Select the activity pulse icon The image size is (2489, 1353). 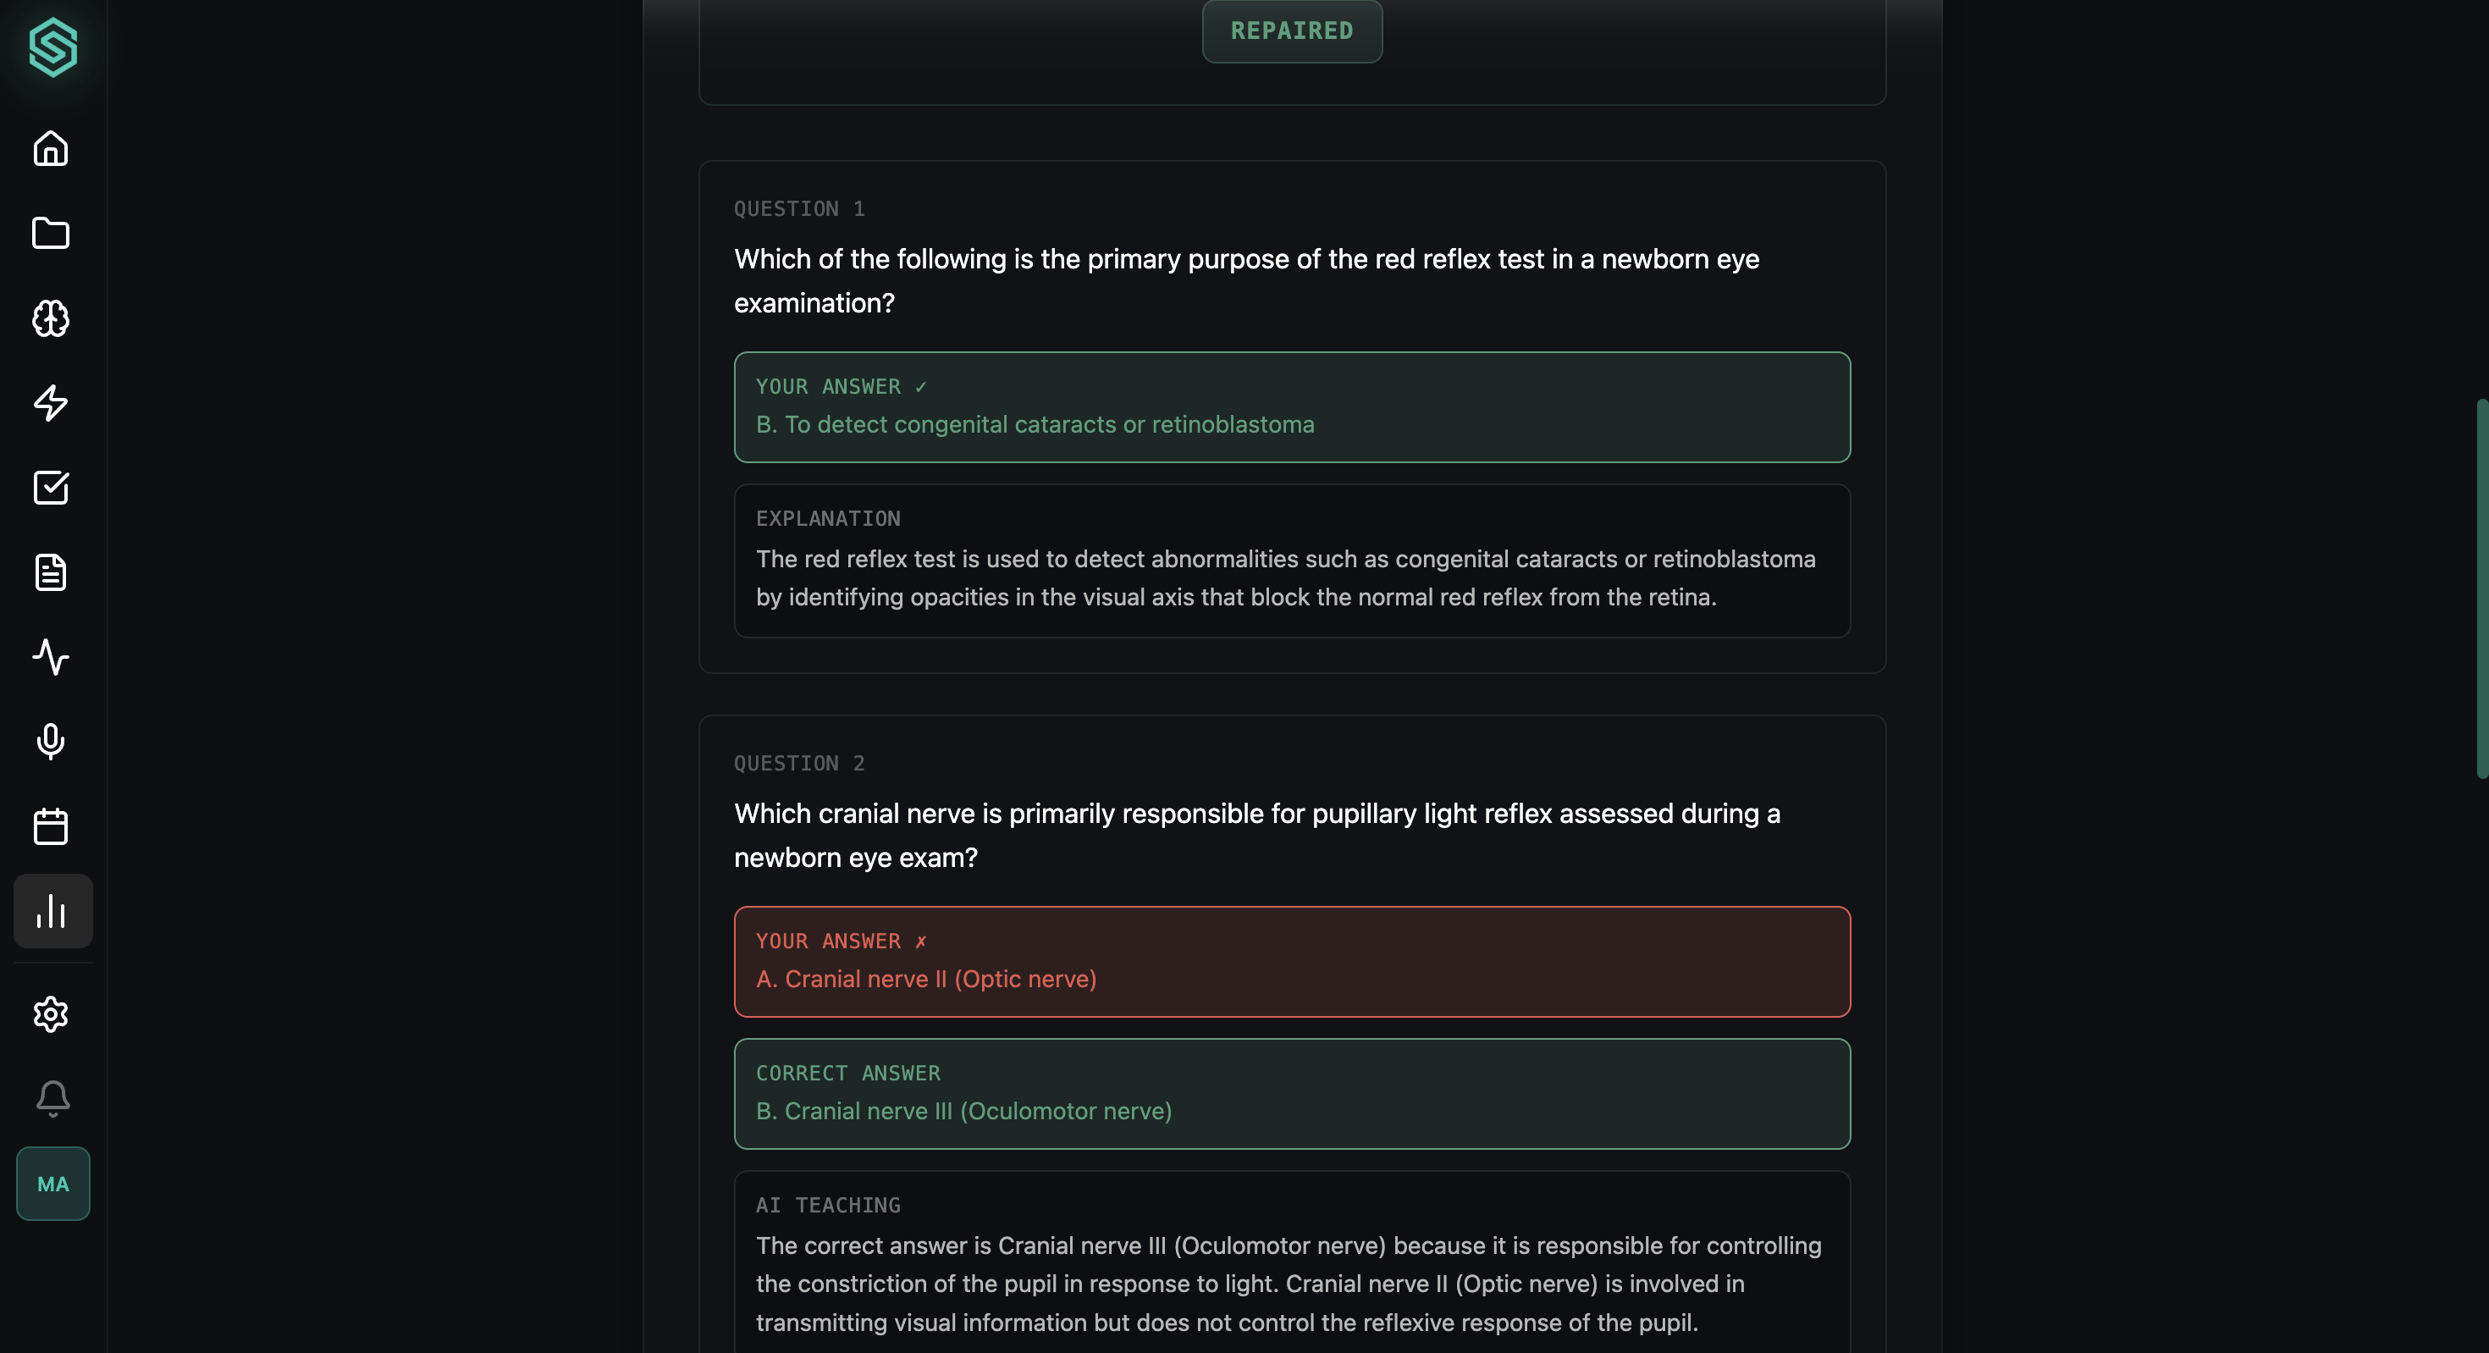click(51, 657)
